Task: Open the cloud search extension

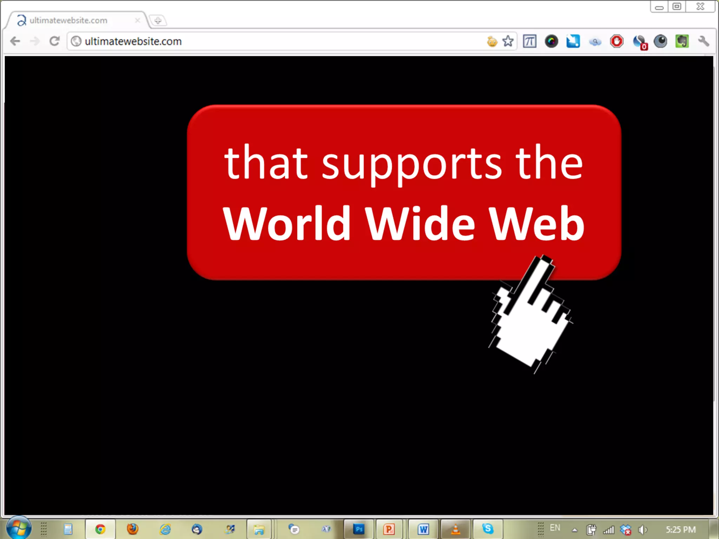Action: (595, 42)
